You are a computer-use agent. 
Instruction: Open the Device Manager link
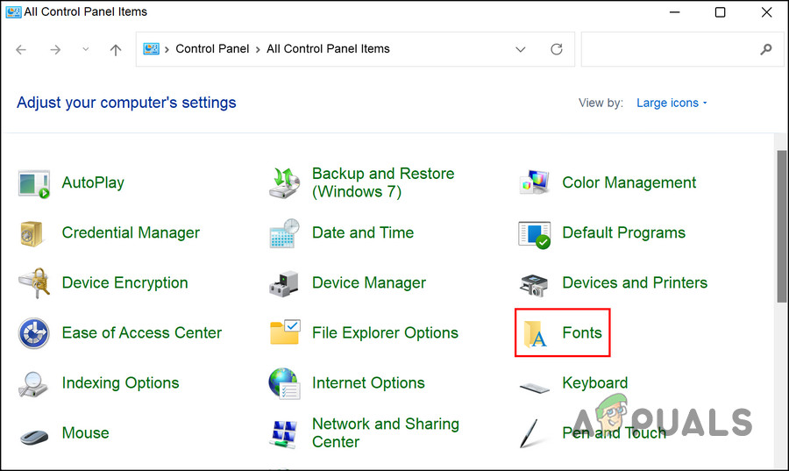369,282
